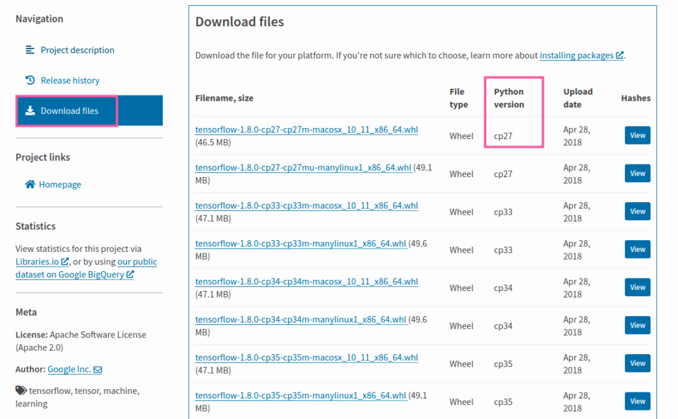Download tensorflow cp27-cp27m macosx wheel
The image size is (678, 419).
pyautogui.click(x=307, y=129)
